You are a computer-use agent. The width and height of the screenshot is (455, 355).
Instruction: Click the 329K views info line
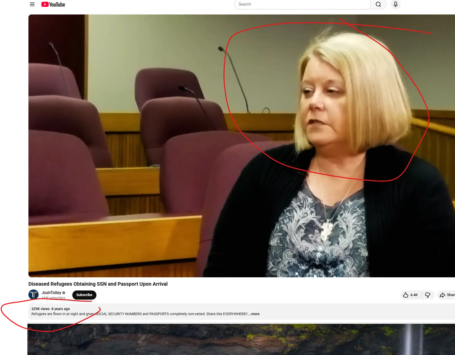(x=51, y=309)
